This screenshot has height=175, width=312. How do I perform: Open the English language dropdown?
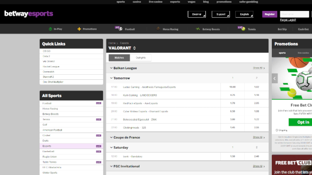click(x=245, y=14)
